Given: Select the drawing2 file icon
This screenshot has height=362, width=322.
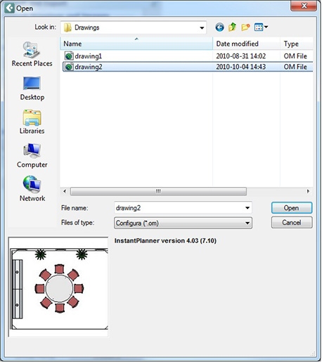Looking at the screenshot, I should click(x=69, y=67).
